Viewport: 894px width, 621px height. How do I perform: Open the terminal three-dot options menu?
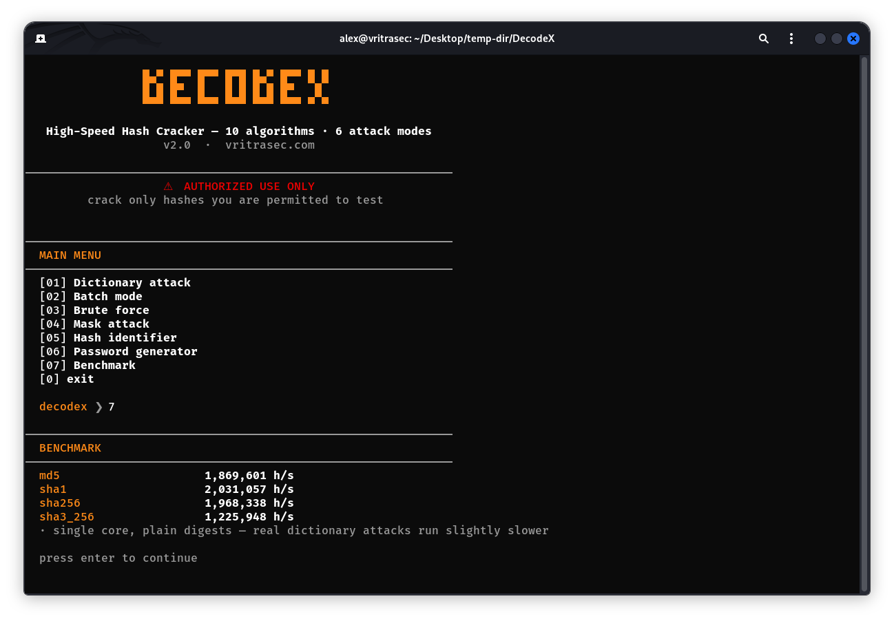pyautogui.click(x=791, y=39)
